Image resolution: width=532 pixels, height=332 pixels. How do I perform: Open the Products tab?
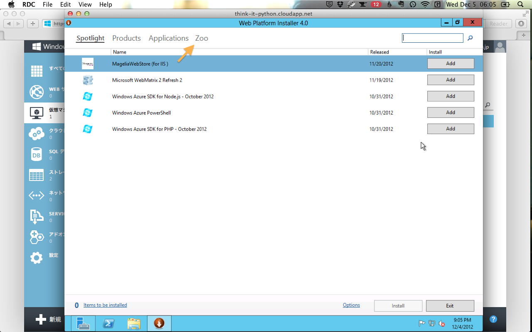126,38
